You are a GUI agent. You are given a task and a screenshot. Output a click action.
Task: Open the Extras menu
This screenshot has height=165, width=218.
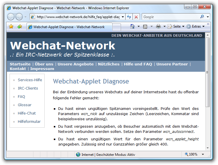point(195,26)
